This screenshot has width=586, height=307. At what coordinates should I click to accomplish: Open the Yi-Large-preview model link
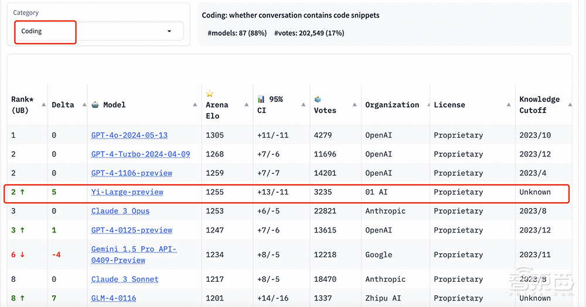tap(127, 192)
